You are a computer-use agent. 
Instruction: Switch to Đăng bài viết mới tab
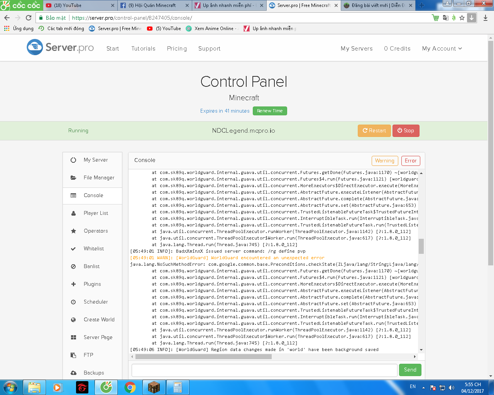[x=377, y=5]
